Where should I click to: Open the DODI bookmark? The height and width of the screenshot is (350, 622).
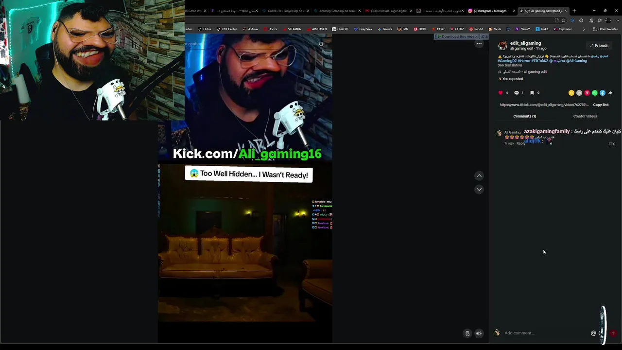point(420,29)
